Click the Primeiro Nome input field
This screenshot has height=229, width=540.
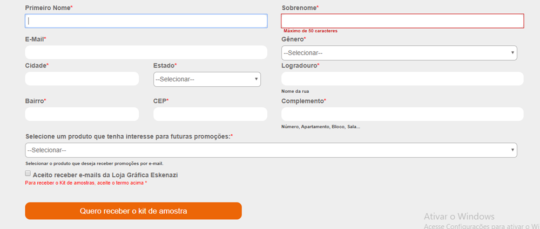[146, 21]
